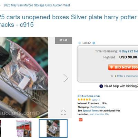Click the small orange badge icon
The image size is (138, 138).
tap(81, 120)
